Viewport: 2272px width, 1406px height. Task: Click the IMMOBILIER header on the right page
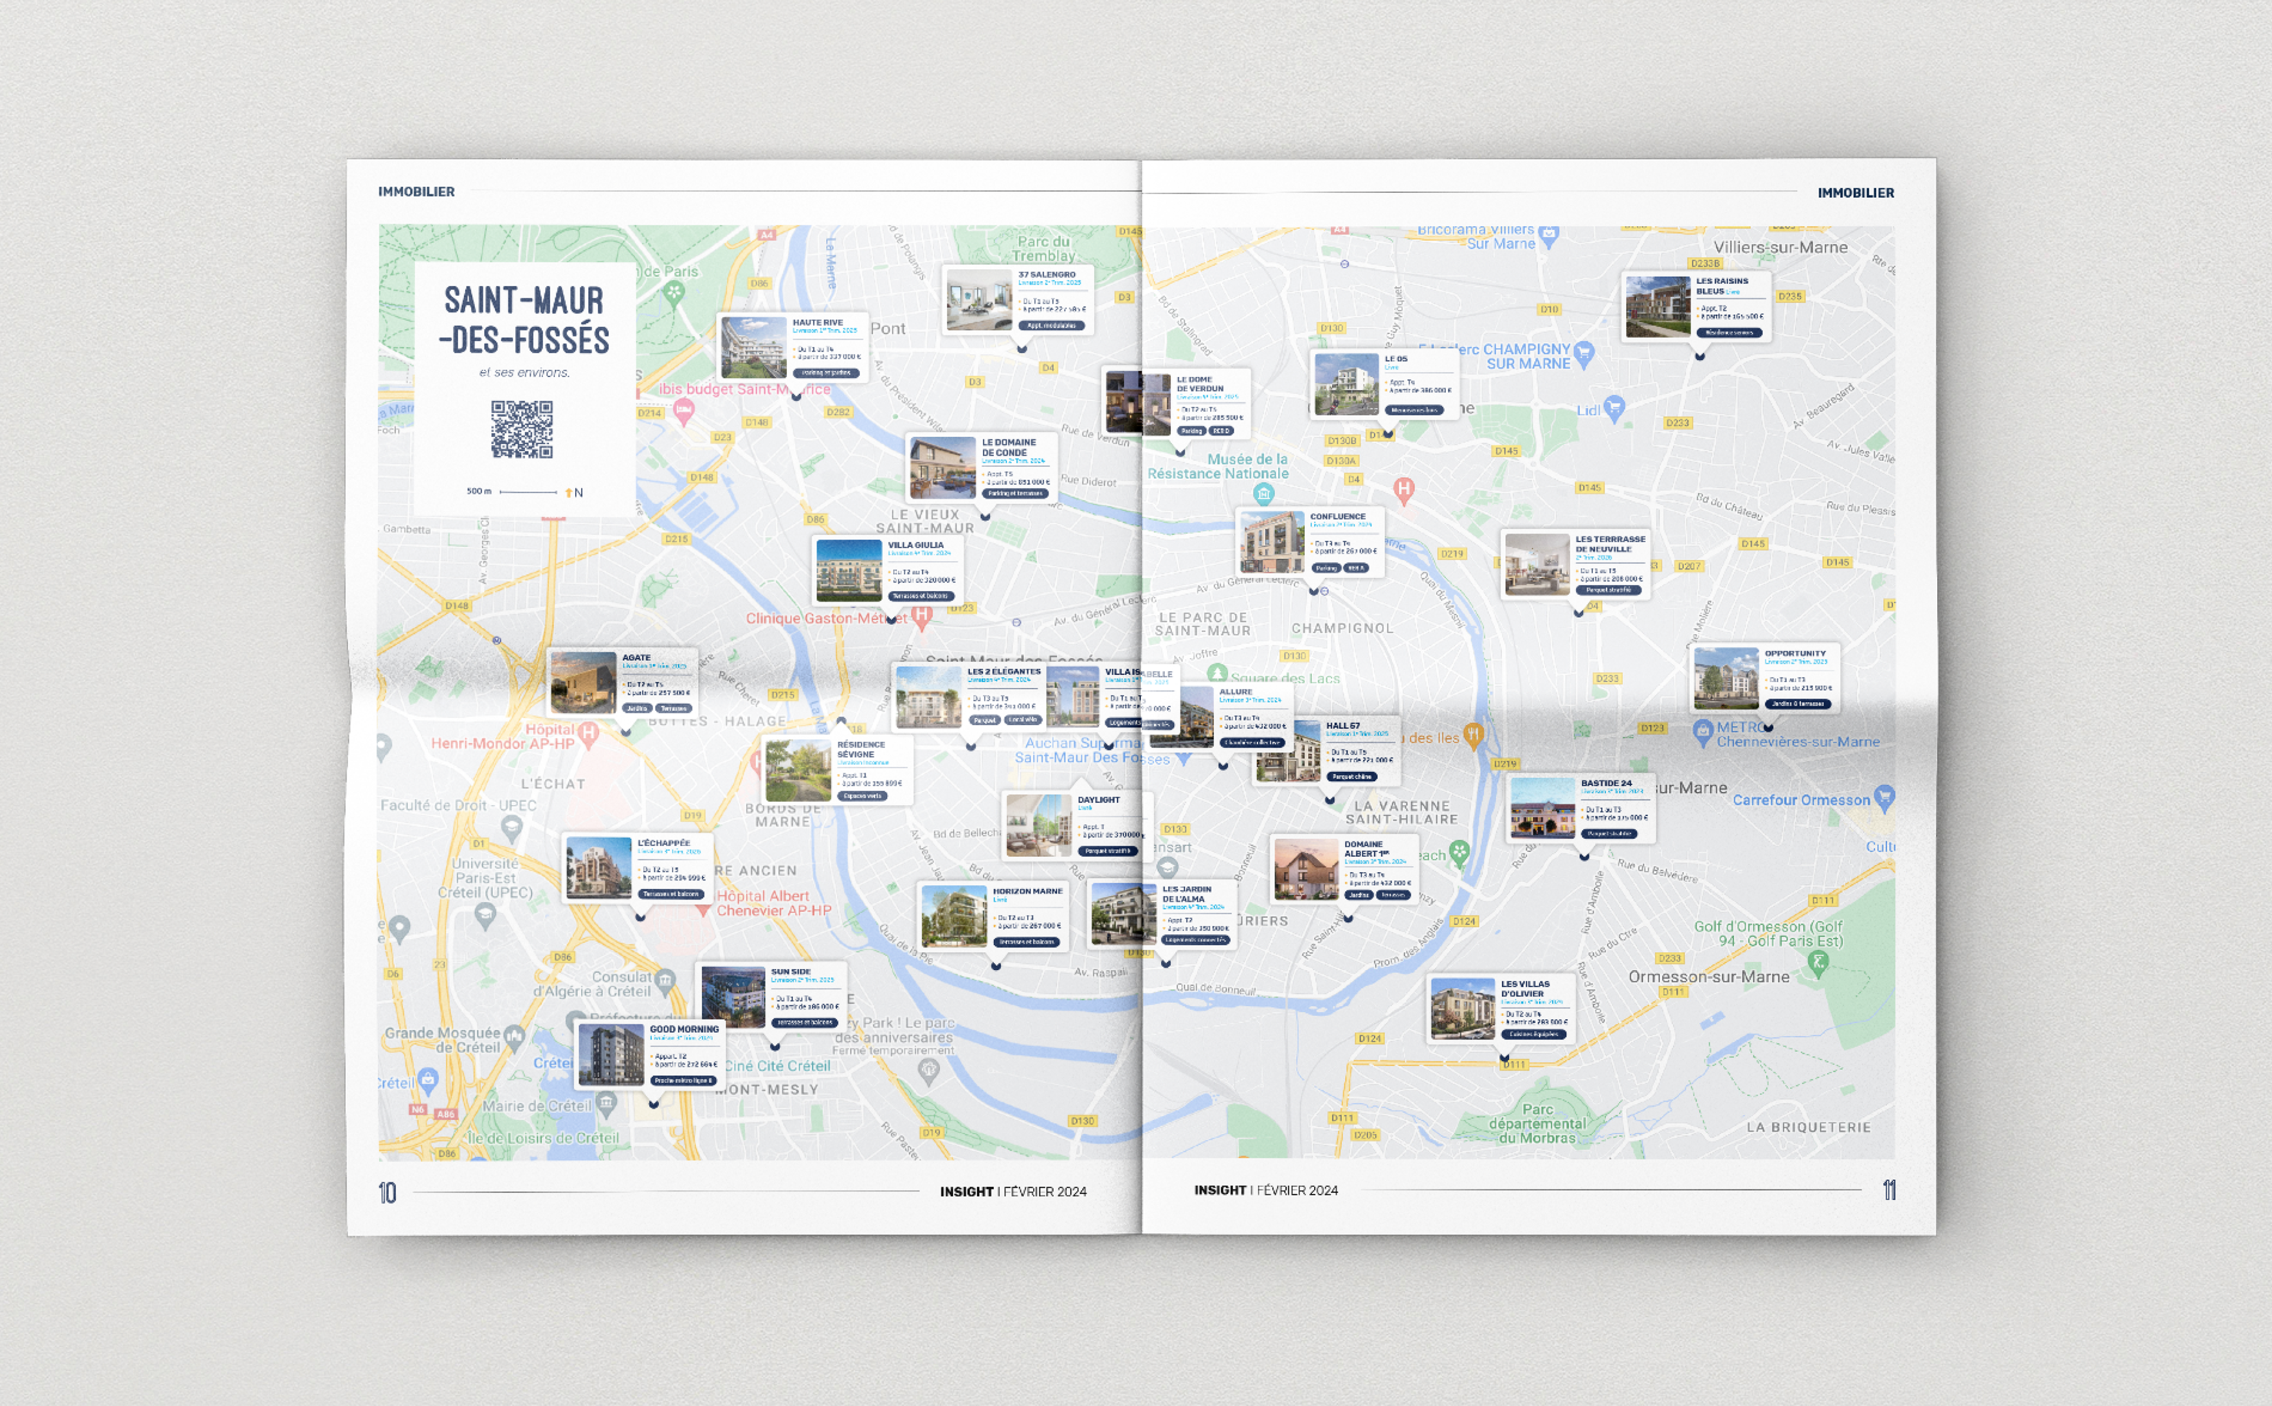pyautogui.click(x=1855, y=192)
